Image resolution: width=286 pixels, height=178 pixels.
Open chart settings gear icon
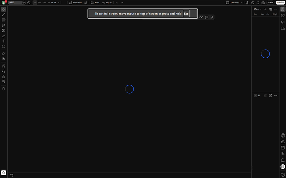pyautogui.click(x=252, y=2)
